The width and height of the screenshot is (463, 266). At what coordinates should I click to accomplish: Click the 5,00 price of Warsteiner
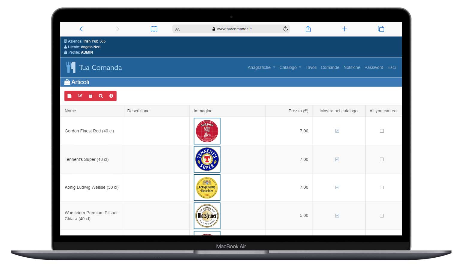(x=304, y=215)
